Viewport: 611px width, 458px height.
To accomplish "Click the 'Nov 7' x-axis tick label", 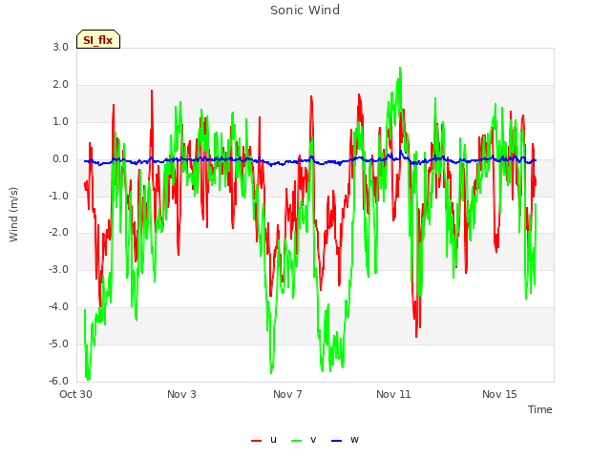I will click(x=287, y=394).
